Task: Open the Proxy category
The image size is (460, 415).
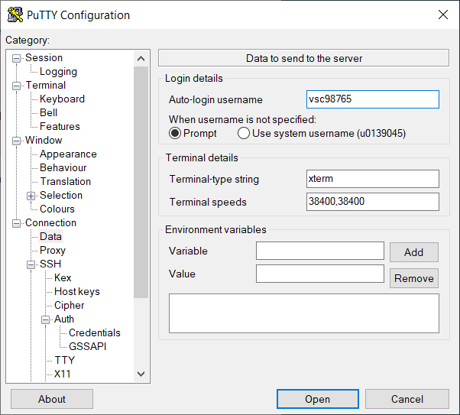Action: [53, 251]
